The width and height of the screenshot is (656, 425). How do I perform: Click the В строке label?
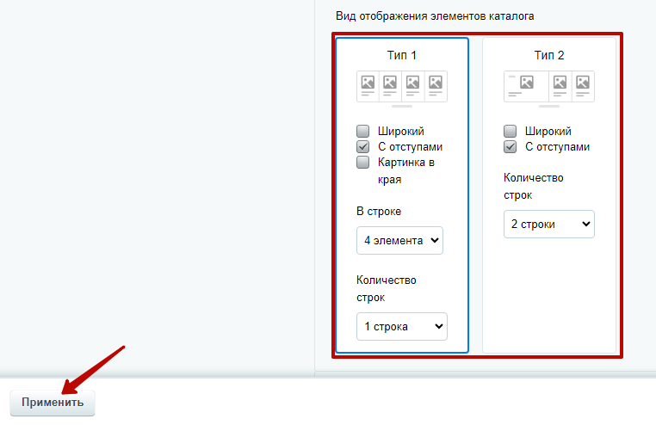click(x=379, y=212)
